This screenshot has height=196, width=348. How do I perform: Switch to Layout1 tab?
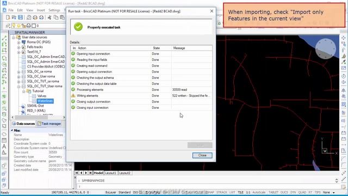pyautogui.click(x=110, y=173)
